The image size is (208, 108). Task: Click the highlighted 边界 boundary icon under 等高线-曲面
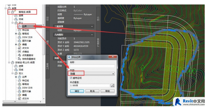[20, 26]
